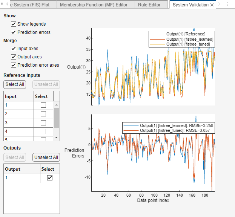Toggle Merge Input axes checkbox
The width and height of the screenshot is (235, 217).
(14, 49)
